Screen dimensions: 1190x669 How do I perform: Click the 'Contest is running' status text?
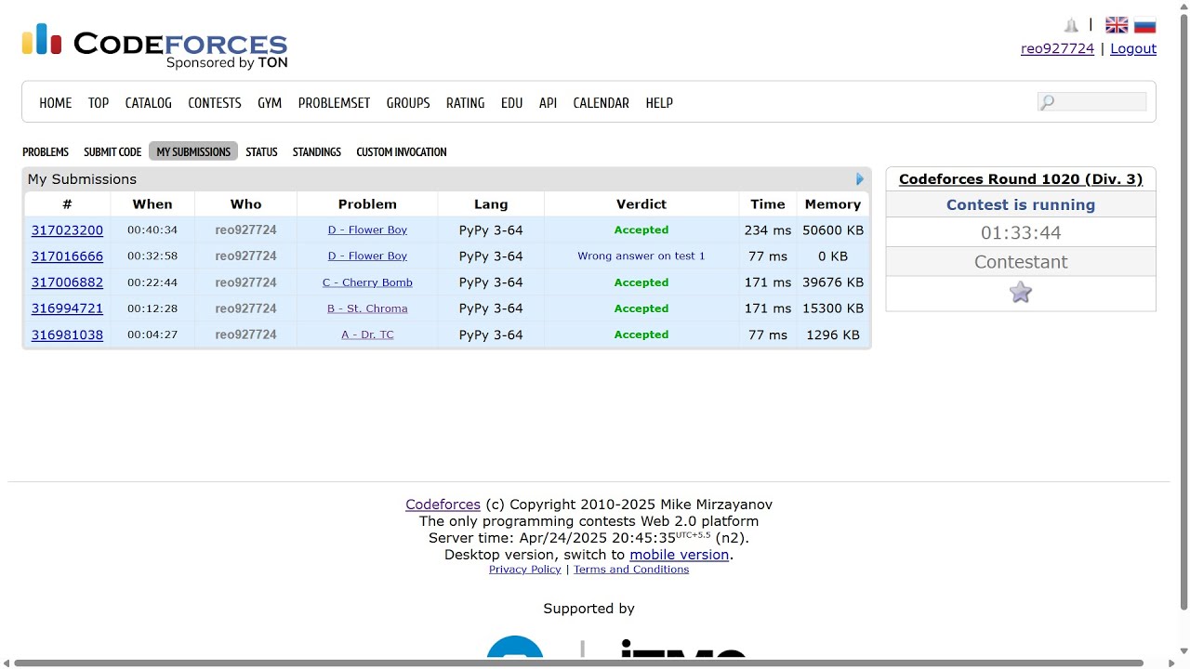tap(1021, 205)
